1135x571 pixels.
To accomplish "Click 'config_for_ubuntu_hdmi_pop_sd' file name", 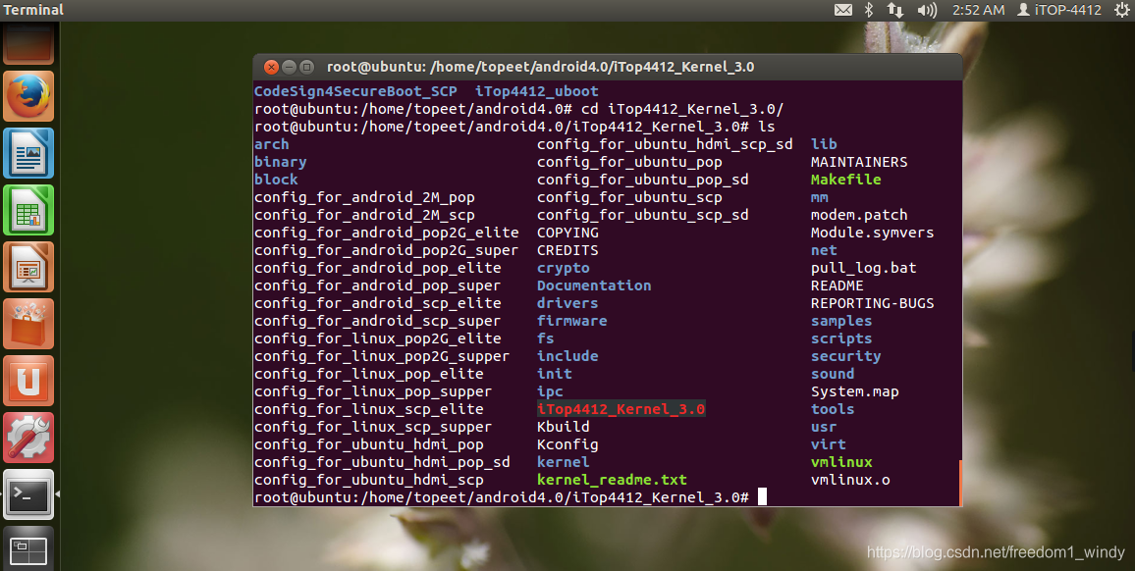I will coord(382,462).
